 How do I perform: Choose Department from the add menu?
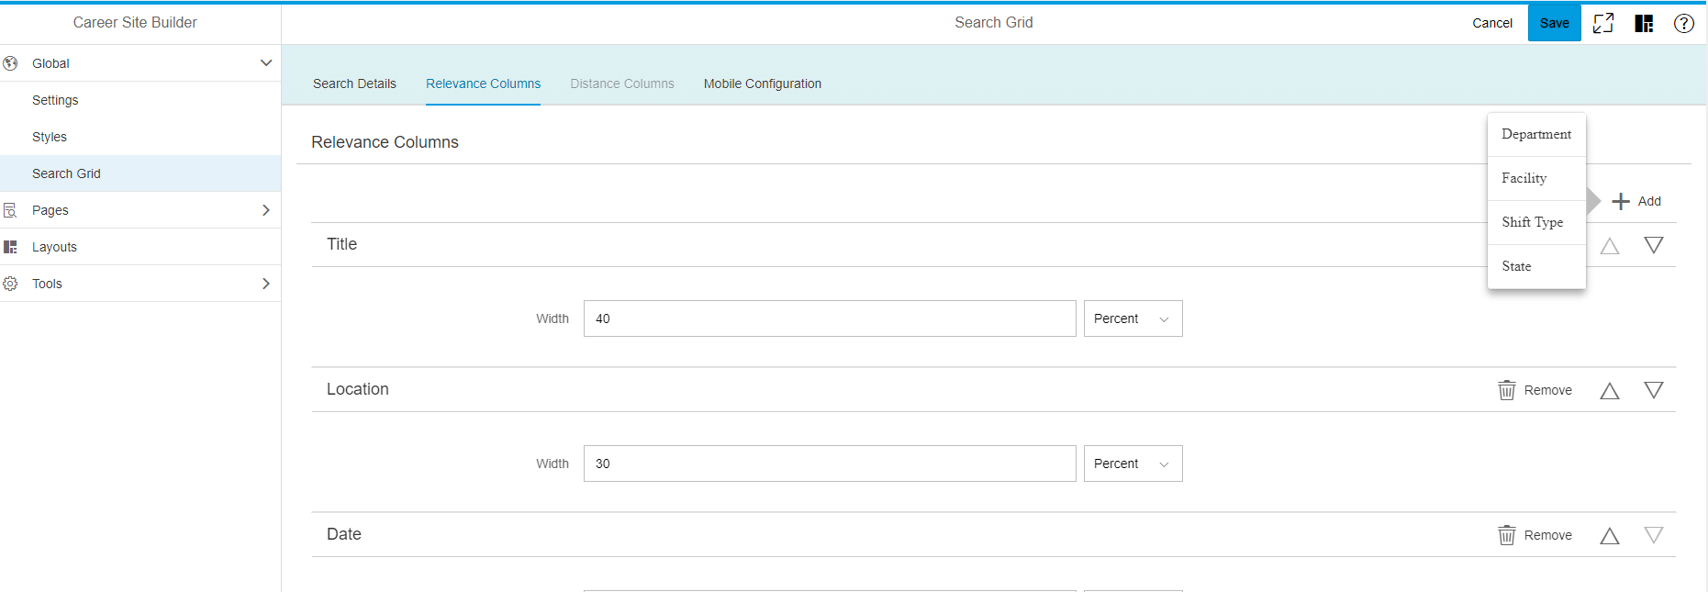coord(1536,134)
